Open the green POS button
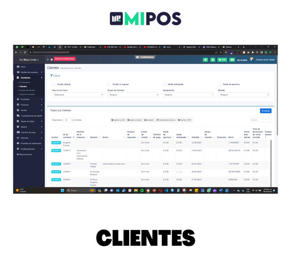Screen dimensions: 291x258 tap(222, 60)
